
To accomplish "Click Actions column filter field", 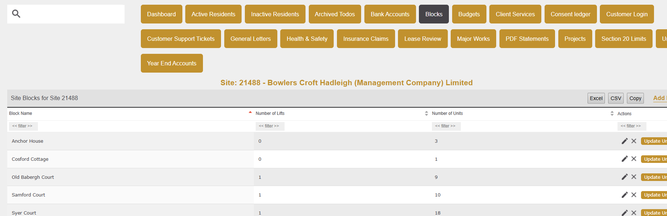I will coord(632,126).
